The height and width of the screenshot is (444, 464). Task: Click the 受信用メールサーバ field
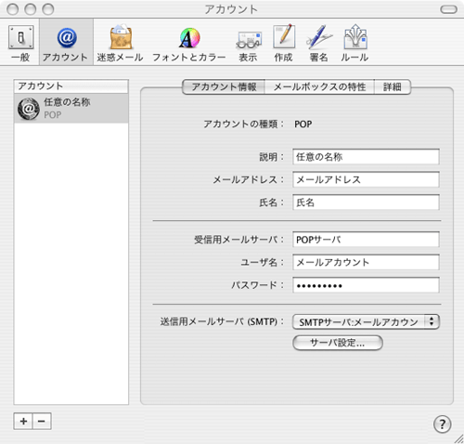(x=366, y=240)
